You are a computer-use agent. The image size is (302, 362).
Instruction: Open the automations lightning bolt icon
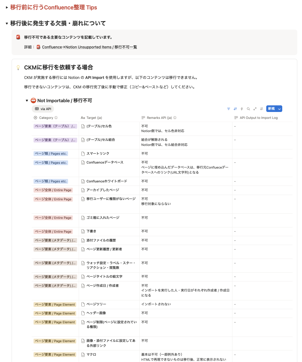click(x=242, y=109)
